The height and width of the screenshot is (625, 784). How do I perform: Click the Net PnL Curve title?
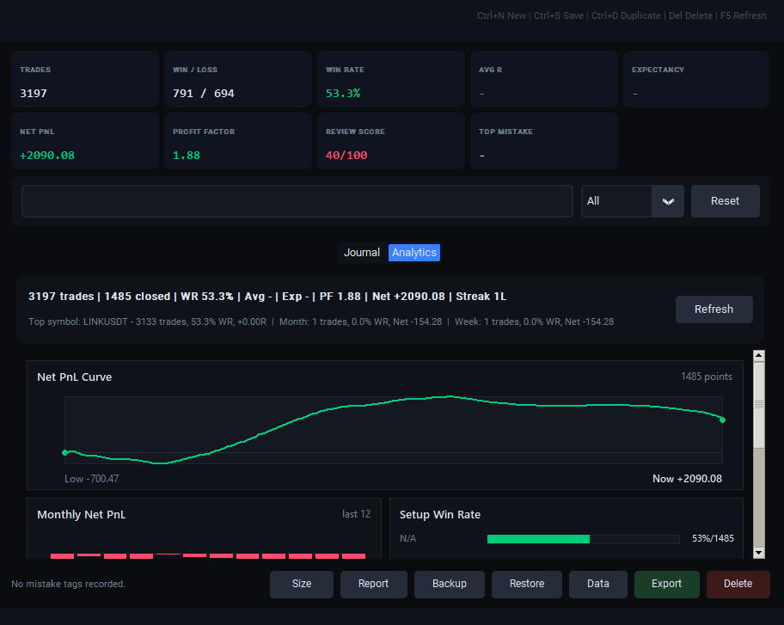[x=75, y=377]
